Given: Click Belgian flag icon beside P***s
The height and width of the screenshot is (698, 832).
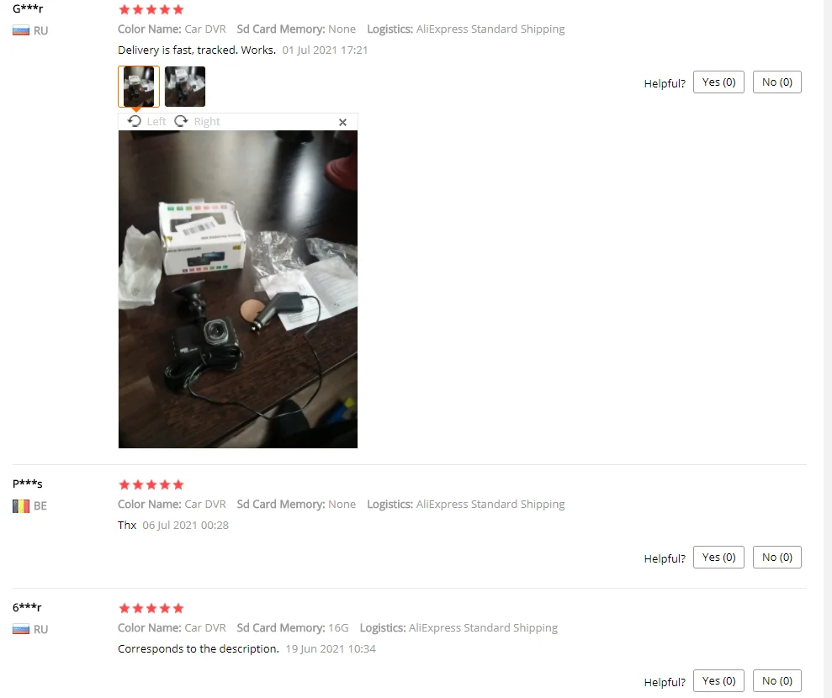Looking at the screenshot, I should pos(21,506).
